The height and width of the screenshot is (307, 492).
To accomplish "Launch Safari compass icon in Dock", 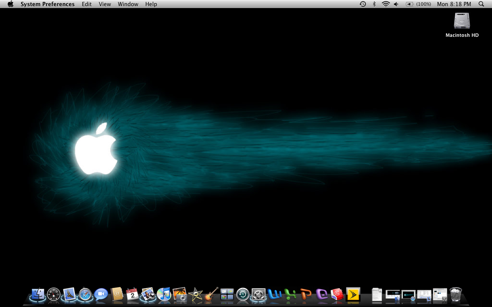I will pyautogui.click(x=85, y=294).
